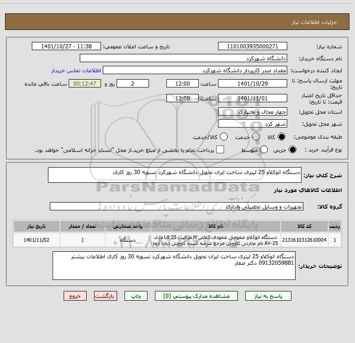Click the product code 2131610312610004 cell
The height and width of the screenshot is (343, 355).
point(304,240)
